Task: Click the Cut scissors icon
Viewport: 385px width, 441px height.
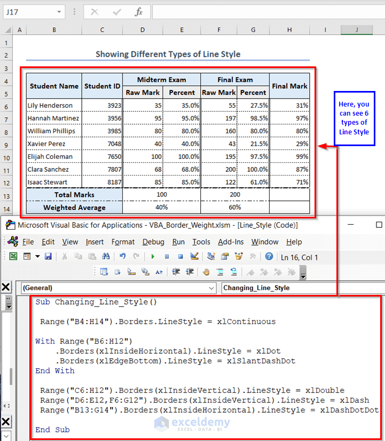Action: pos(65,256)
